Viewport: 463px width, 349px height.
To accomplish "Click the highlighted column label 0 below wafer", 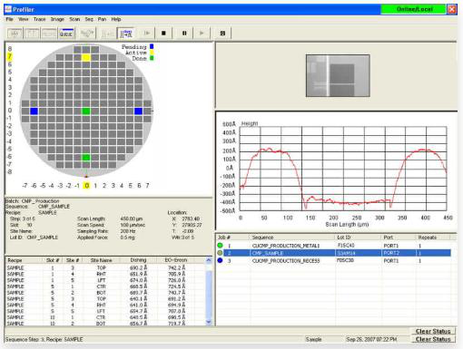I will coord(87,186).
